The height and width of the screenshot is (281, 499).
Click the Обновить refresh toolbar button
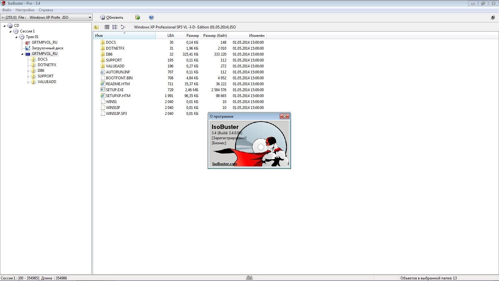click(112, 17)
